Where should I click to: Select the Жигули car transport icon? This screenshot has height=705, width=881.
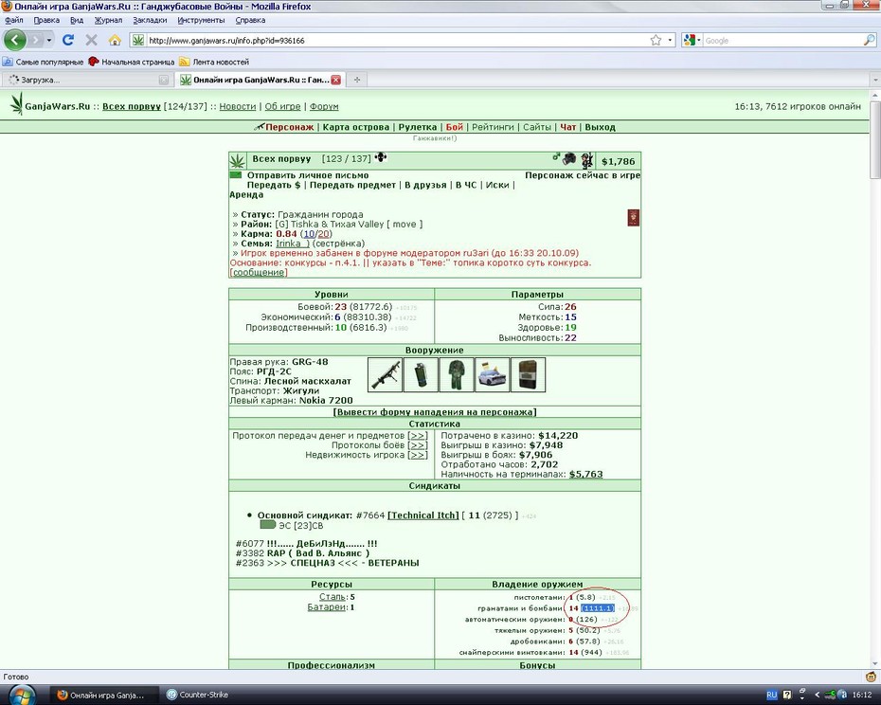(493, 375)
